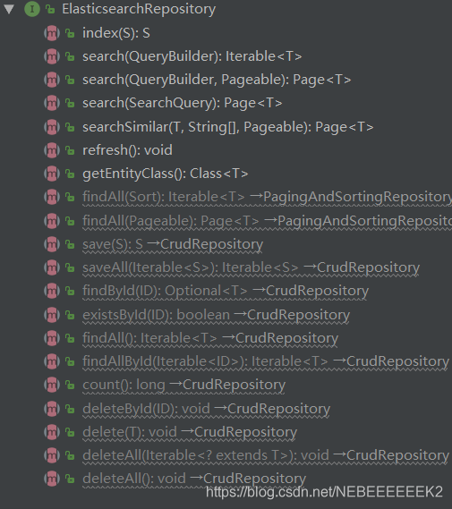Click method icon beside refresh(): void
The height and width of the screenshot is (509, 452).
click(52, 150)
